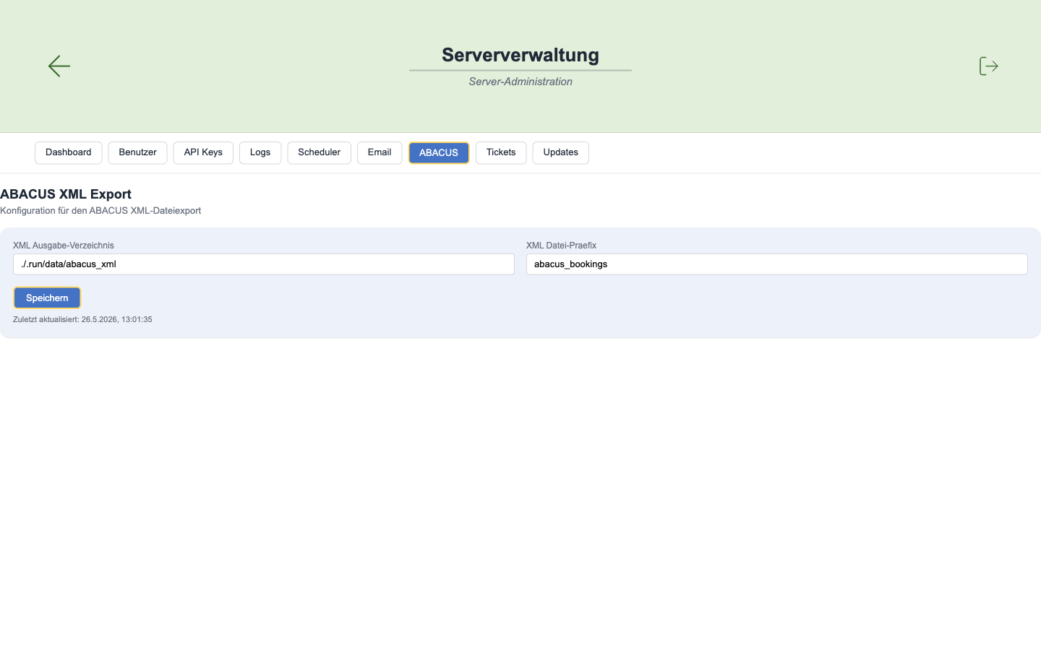The width and height of the screenshot is (1041, 650).
Task: Open the API Keys tab
Action: click(203, 152)
